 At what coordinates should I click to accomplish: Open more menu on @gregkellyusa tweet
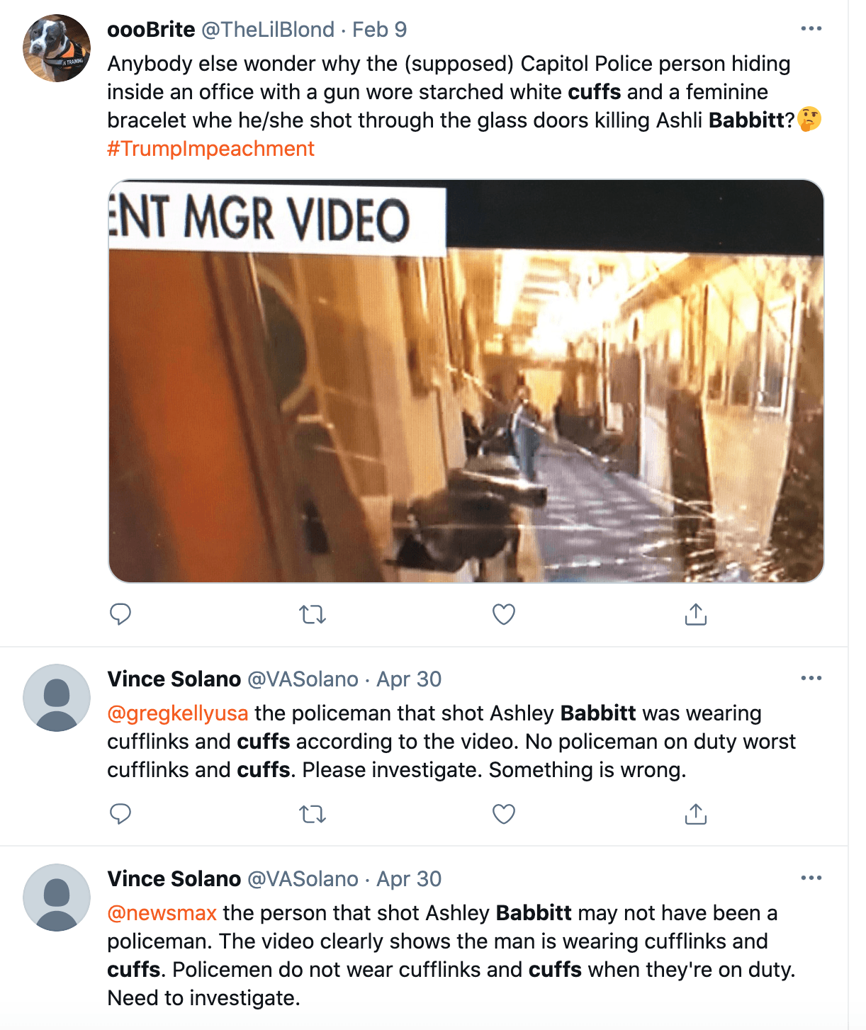click(x=811, y=679)
